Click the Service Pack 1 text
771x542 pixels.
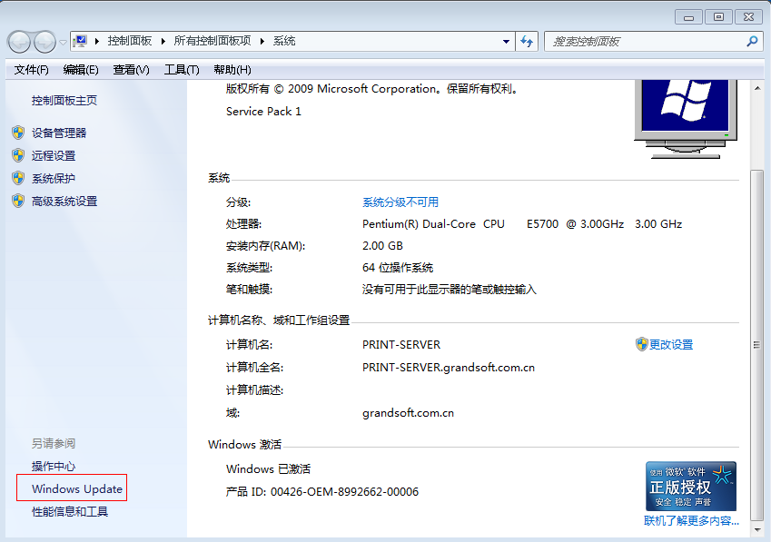pyautogui.click(x=263, y=112)
